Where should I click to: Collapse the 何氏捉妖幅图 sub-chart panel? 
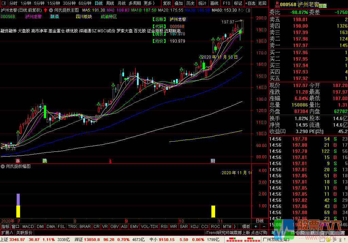[3, 166]
